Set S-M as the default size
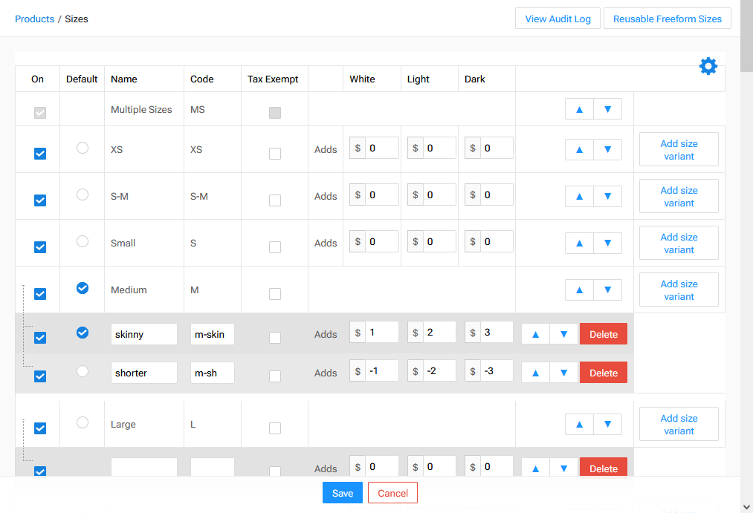 pyautogui.click(x=83, y=195)
